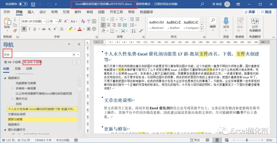Select the 文章出处说明 heading in navigation
The width and height of the screenshot is (277, 143).
(17, 114)
